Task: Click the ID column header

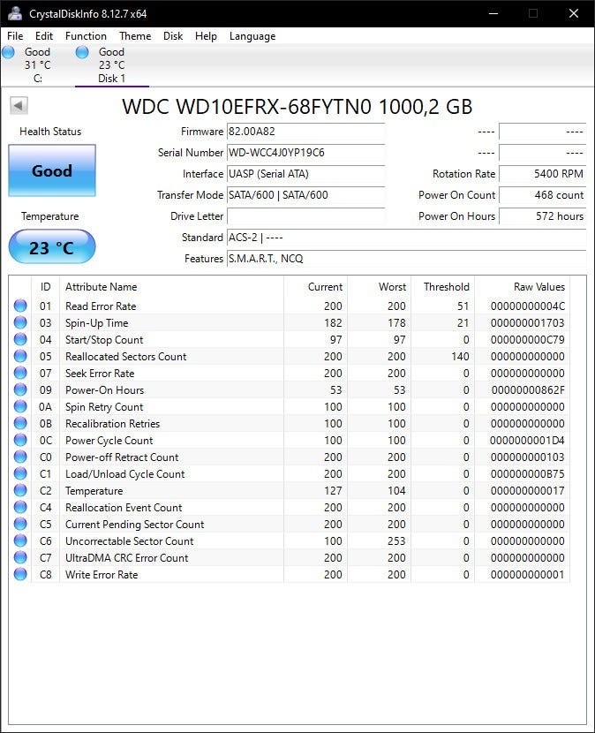Action: coord(45,286)
